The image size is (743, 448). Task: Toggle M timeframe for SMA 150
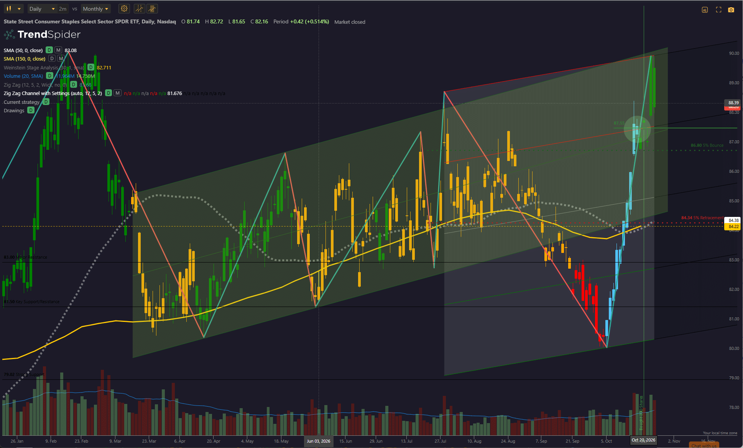(x=61, y=59)
